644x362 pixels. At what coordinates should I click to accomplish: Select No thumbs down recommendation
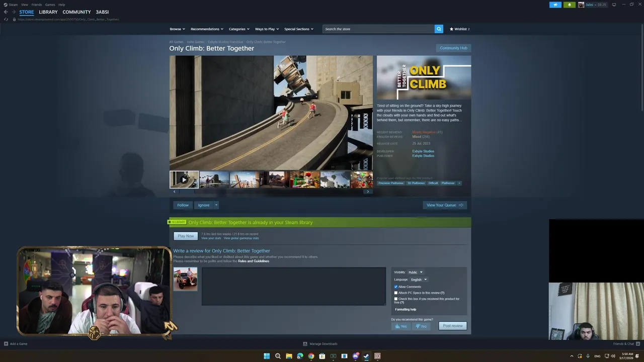(x=421, y=326)
